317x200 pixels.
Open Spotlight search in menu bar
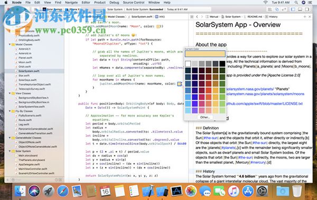point(296,3)
